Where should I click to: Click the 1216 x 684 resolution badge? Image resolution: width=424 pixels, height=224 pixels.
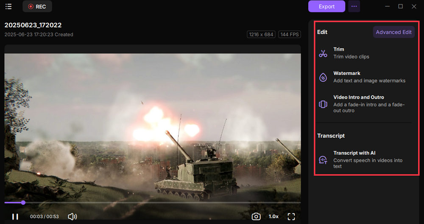tap(261, 34)
